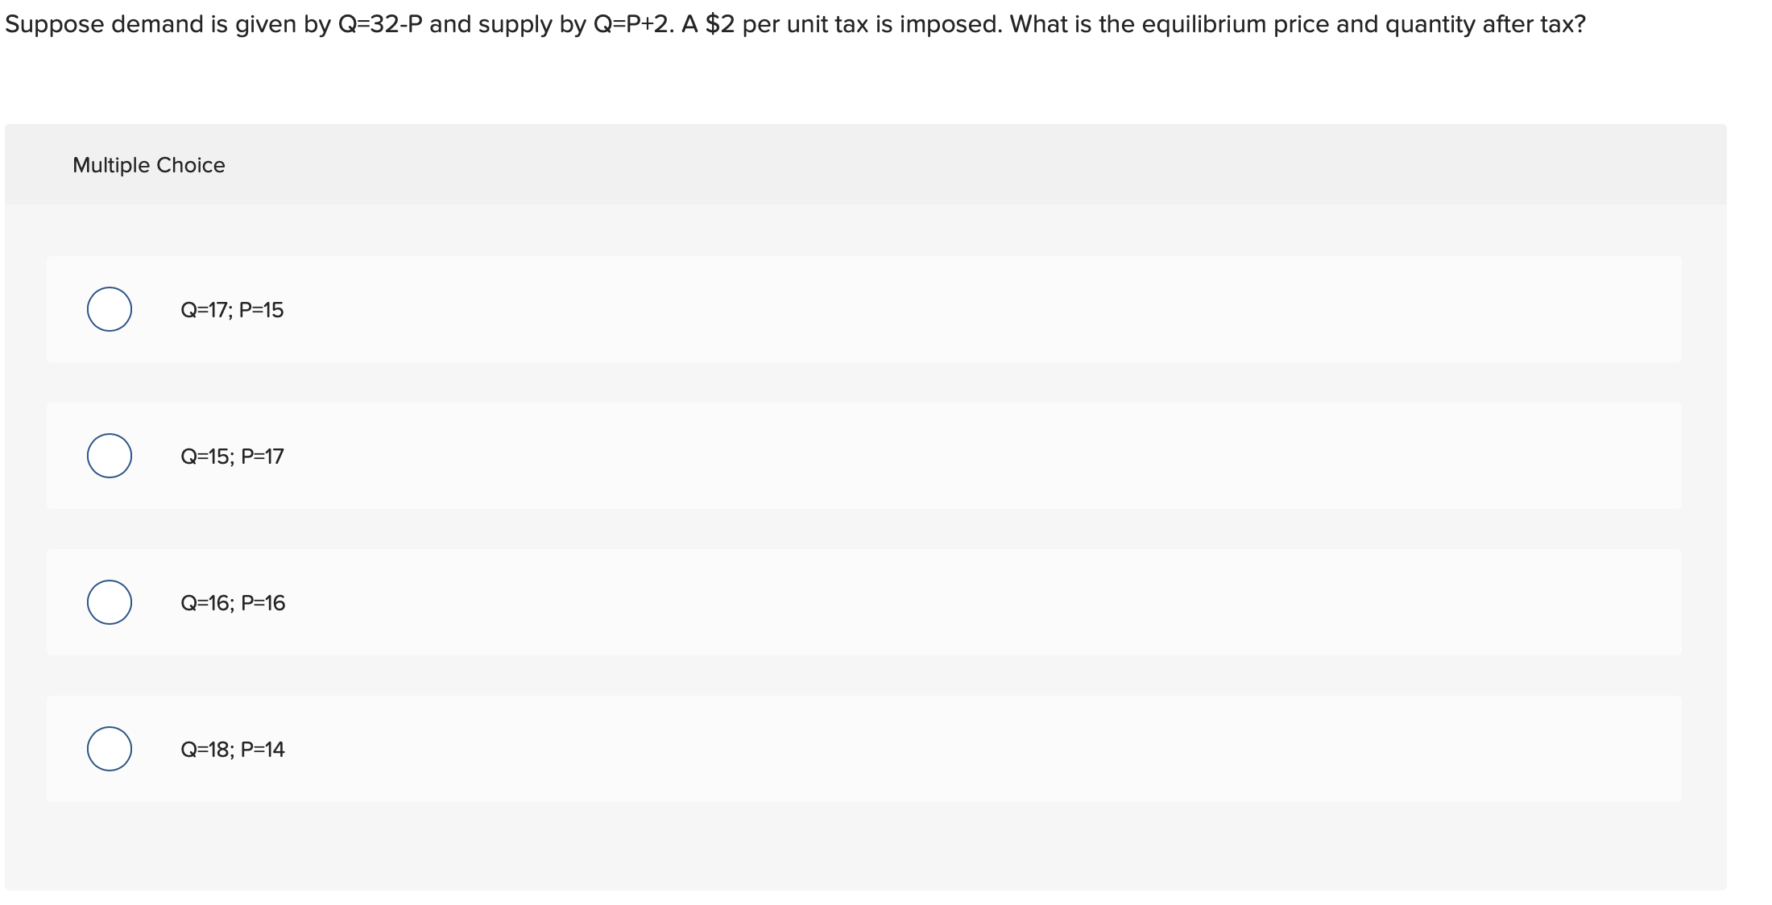Select the radio button for Q=17; P=15
Screen dimensions: 1772x905
[x=110, y=310]
